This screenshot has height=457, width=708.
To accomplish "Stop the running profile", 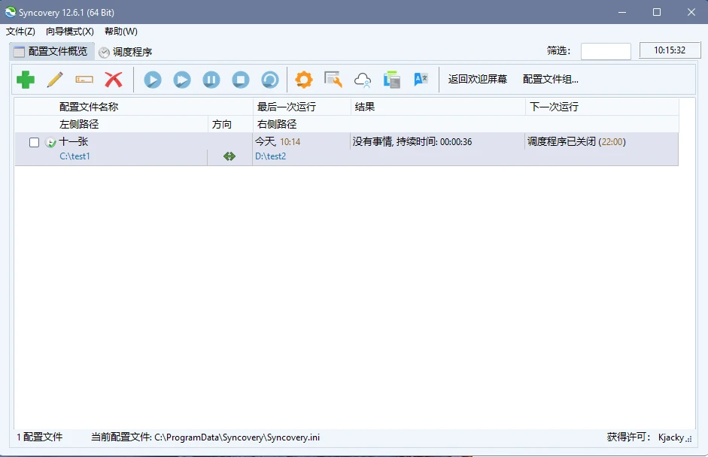I will [241, 80].
